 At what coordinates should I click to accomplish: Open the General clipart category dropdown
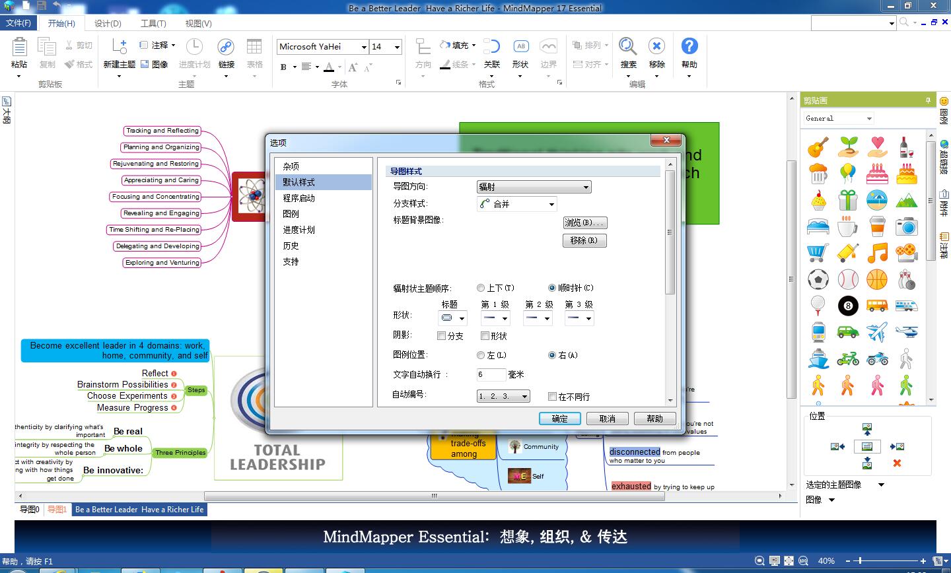point(837,118)
